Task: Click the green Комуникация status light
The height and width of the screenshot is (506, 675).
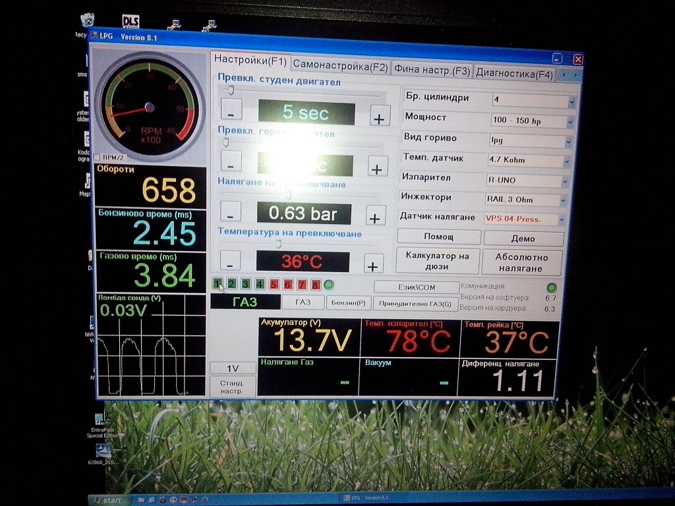Action: pos(551,287)
